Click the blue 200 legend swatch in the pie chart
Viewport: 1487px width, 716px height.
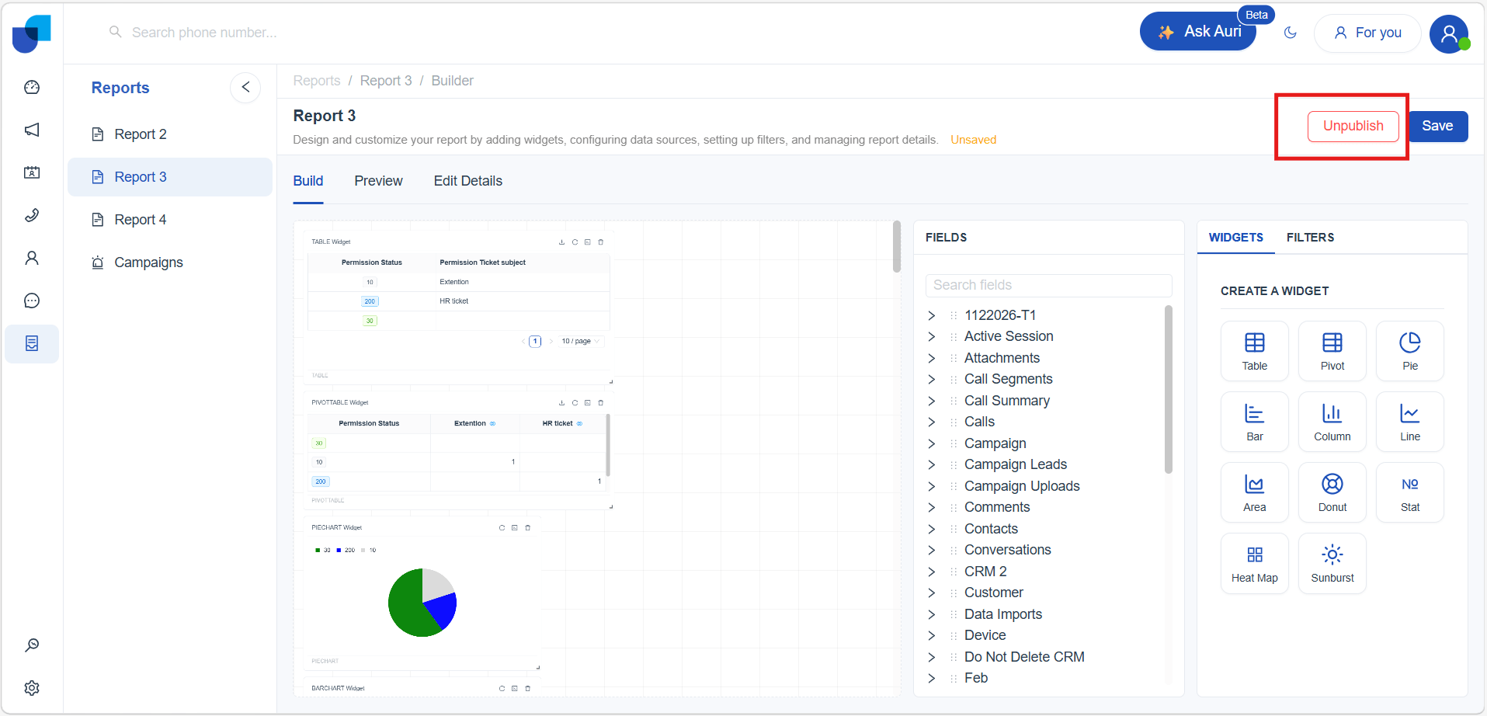(x=339, y=551)
